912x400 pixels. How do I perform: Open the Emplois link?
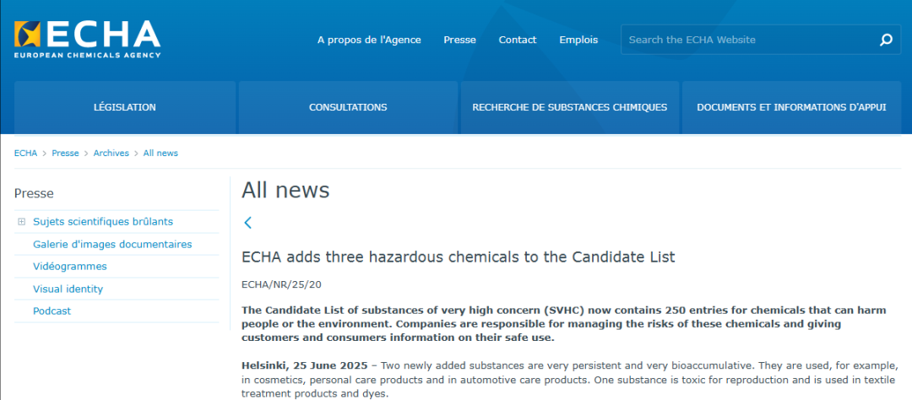[578, 40]
